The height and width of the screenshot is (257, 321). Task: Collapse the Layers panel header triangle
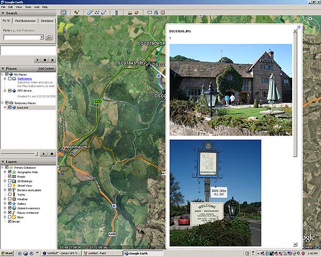[3, 162]
